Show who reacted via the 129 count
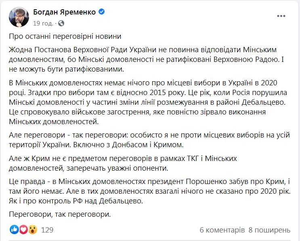300x241 pixels. tap(47, 230)
